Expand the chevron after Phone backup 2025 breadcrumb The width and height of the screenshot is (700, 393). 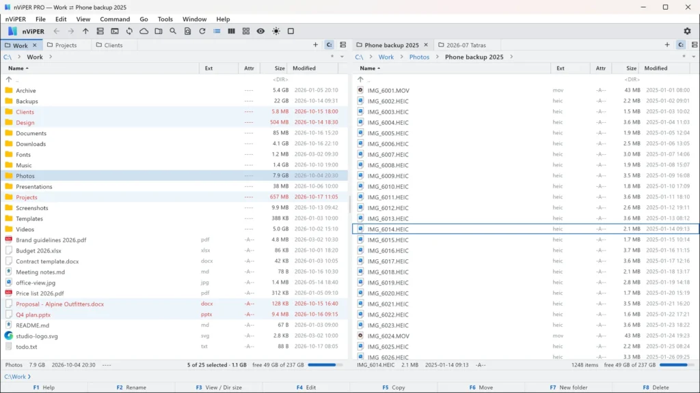(x=511, y=57)
